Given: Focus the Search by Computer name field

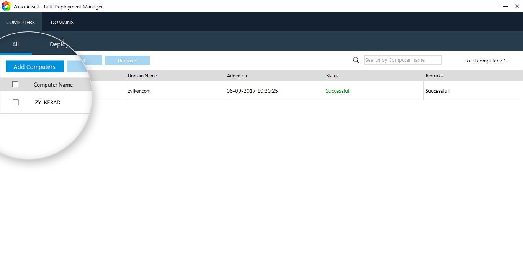Looking at the screenshot, I should click(403, 60).
